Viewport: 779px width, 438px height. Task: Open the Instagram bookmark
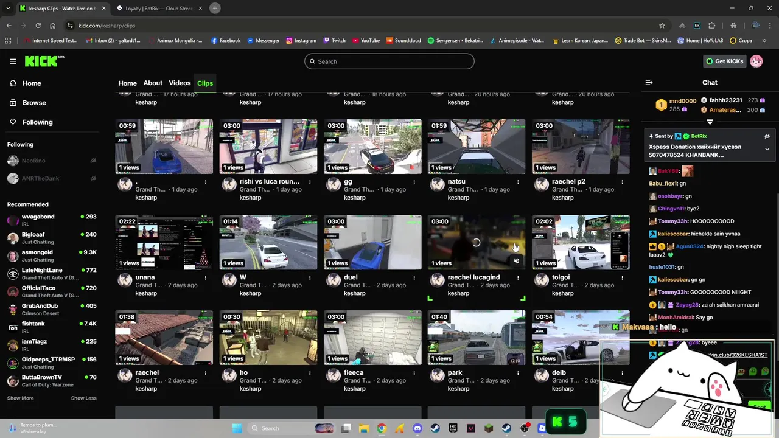(x=301, y=41)
